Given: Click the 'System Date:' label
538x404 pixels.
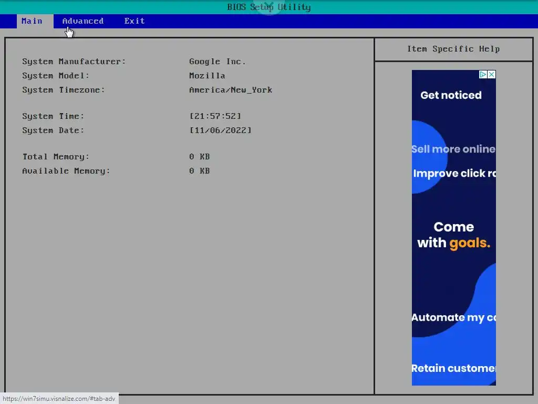Looking at the screenshot, I should pos(53,130).
